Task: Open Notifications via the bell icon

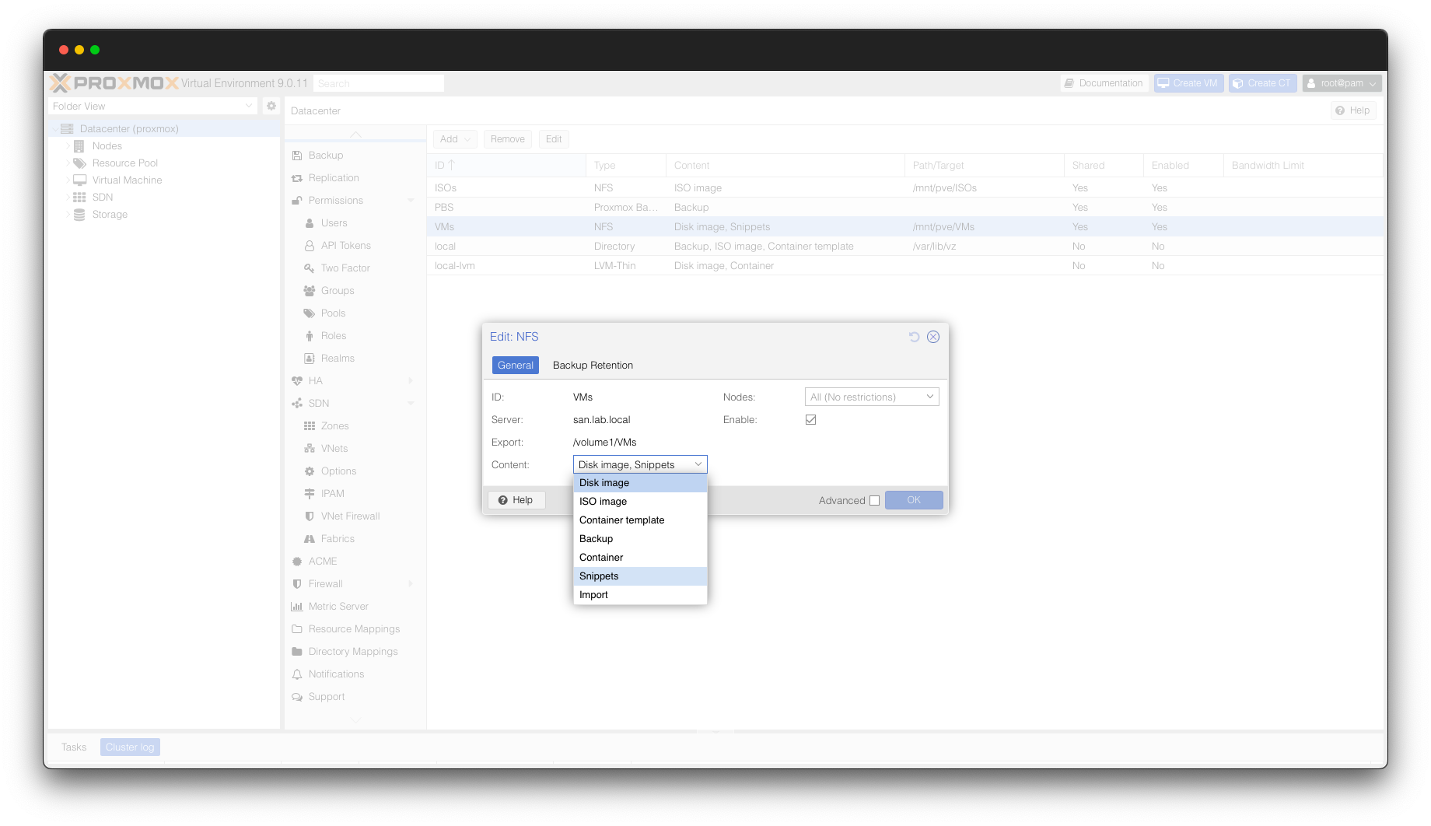Action: point(297,674)
